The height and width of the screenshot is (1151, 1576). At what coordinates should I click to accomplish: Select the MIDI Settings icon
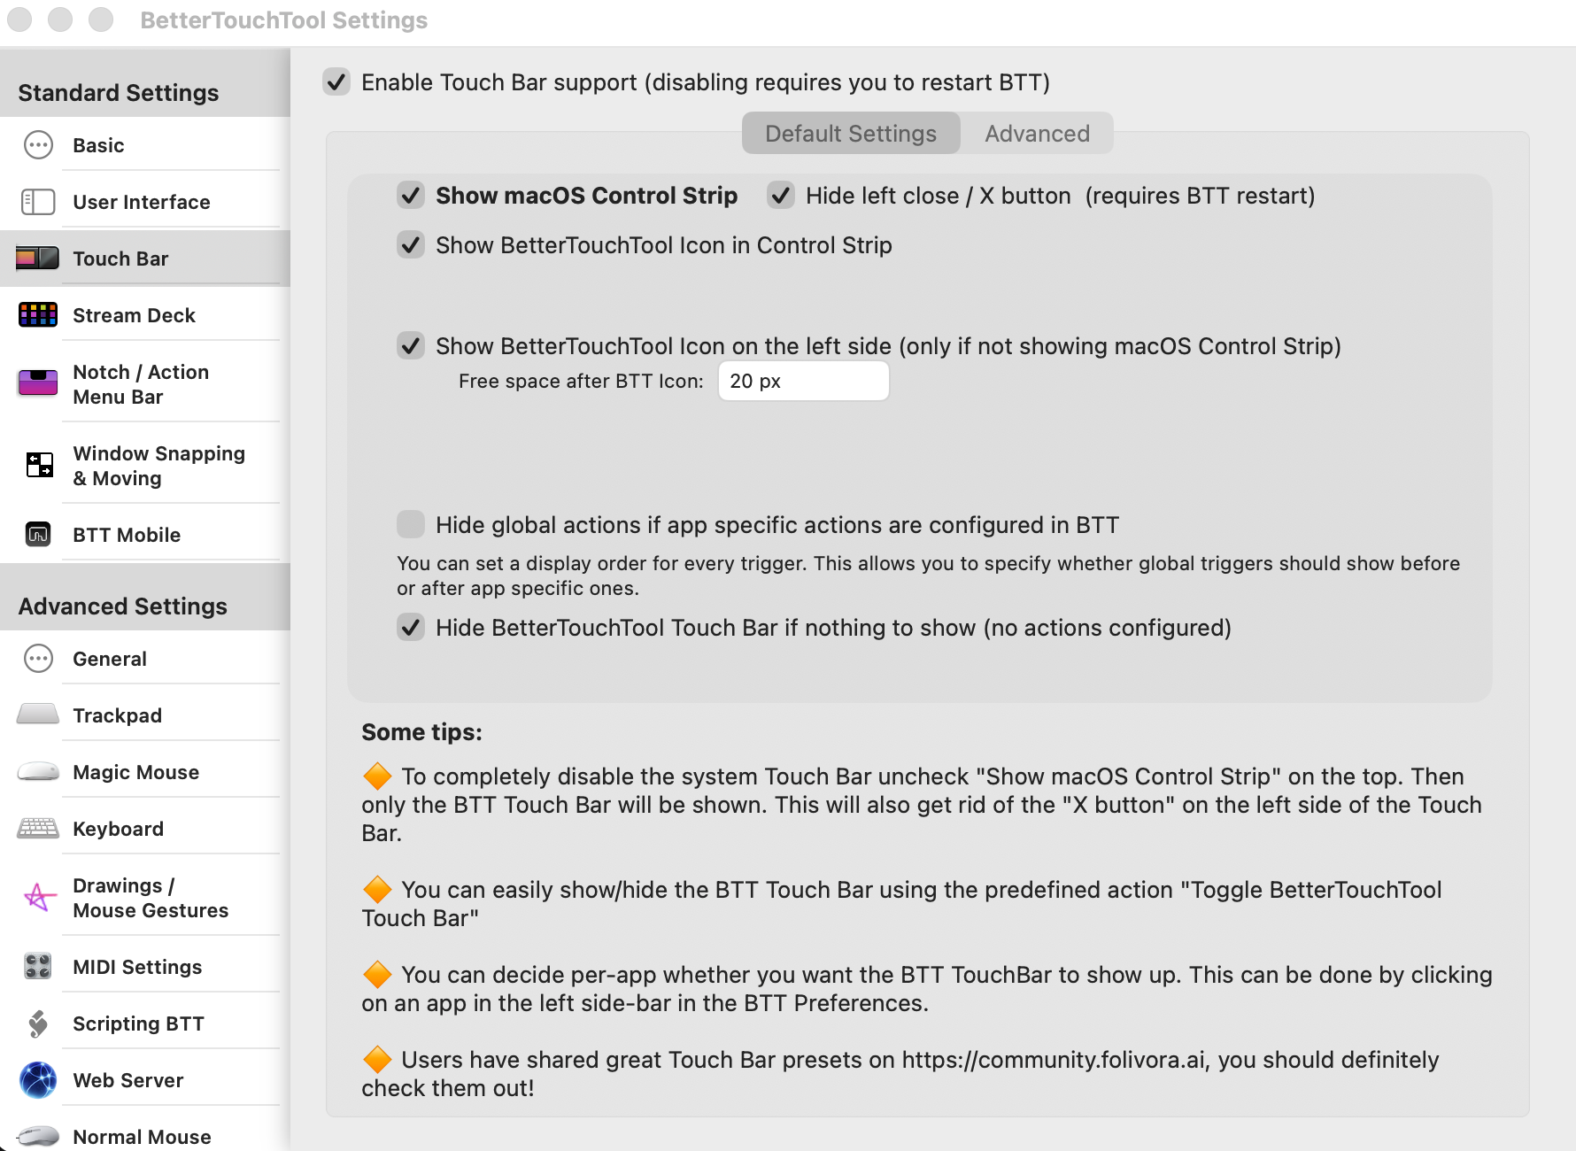pyautogui.click(x=38, y=966)
